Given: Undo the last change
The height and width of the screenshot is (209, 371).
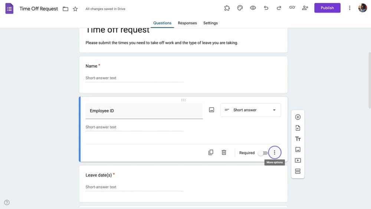Looking at the screenshot, I should 266,8.
